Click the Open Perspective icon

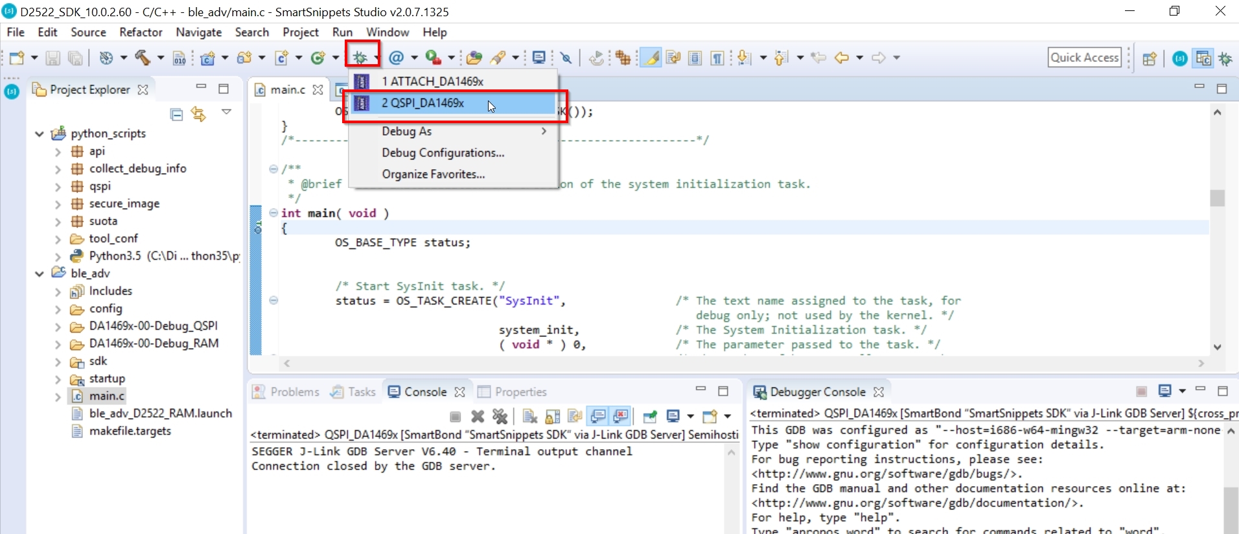[x=1150, y=58]
